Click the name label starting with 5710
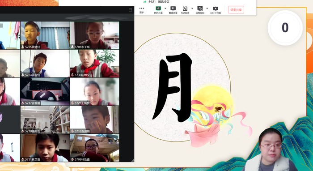313x171 pixels. tap(33, 132)
